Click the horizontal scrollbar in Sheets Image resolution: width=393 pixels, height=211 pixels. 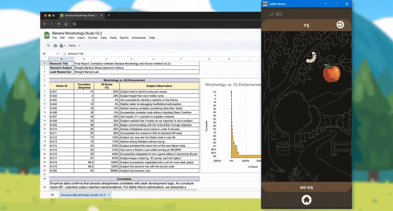(x=123, y=189)
